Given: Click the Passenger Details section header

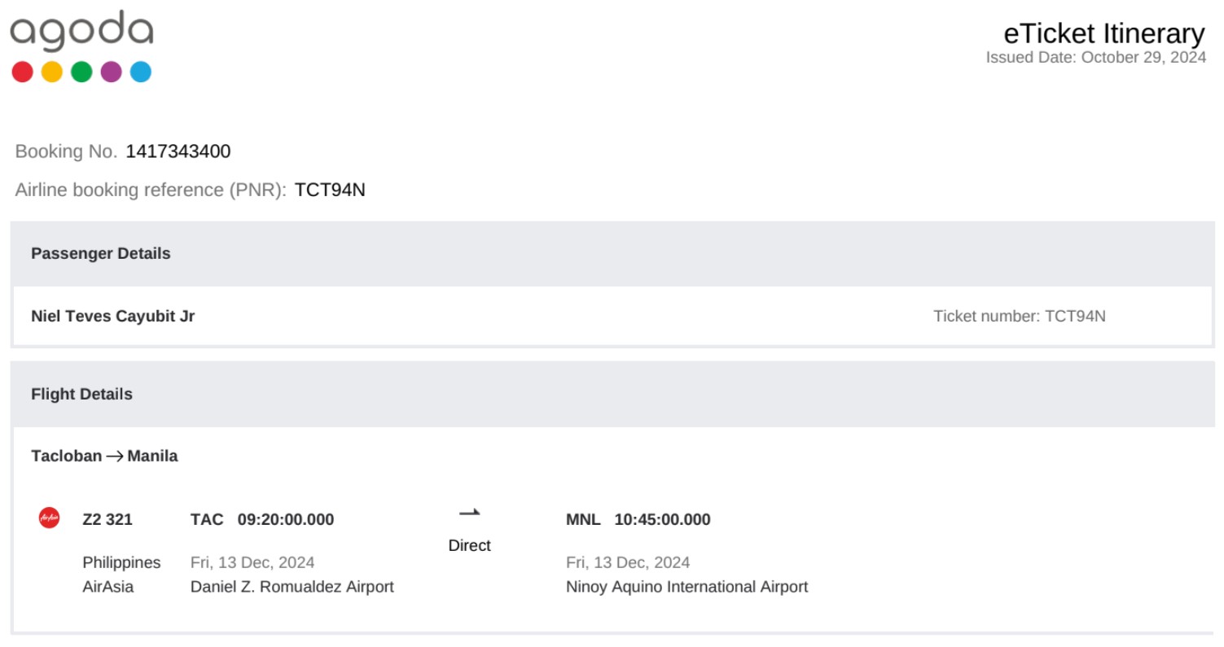Looking at the screenshot, I should [101, 254].
